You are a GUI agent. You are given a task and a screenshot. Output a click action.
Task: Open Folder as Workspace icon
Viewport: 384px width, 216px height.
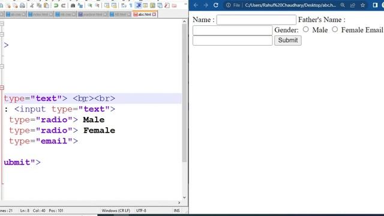174,5
